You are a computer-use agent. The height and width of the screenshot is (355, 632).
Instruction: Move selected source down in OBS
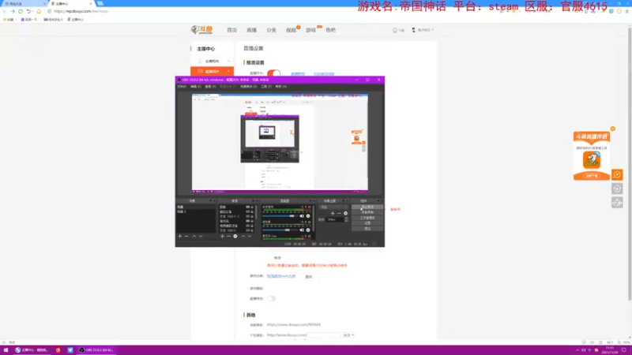[x=250, y=236]
